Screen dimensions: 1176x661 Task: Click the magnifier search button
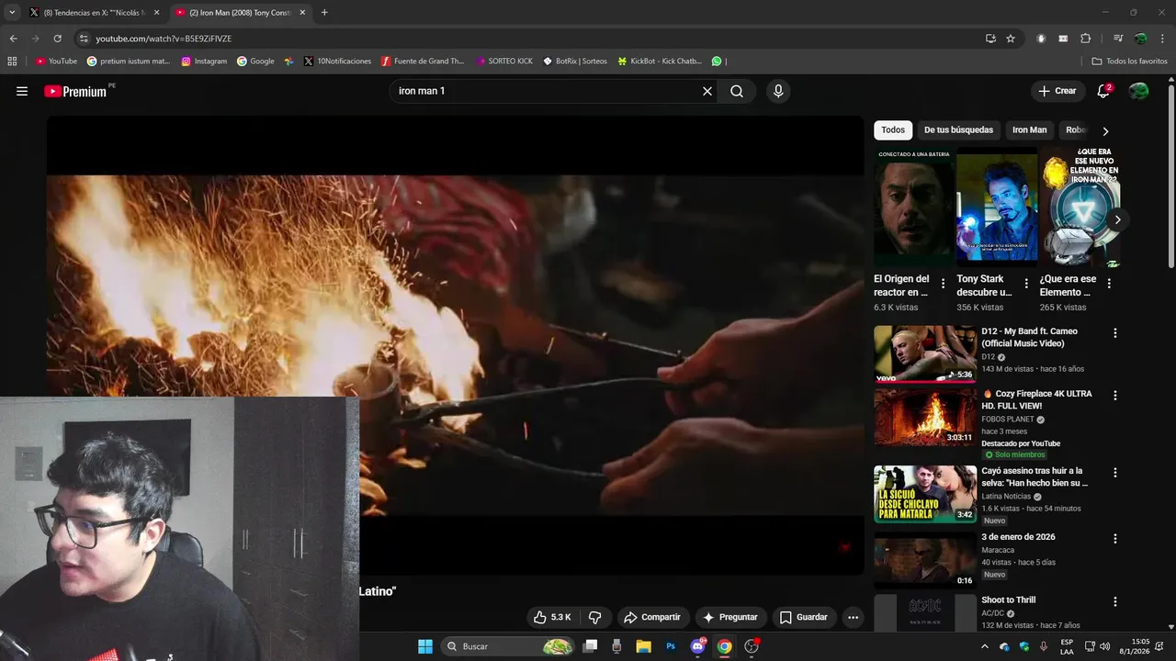click(x=737, y=91)
